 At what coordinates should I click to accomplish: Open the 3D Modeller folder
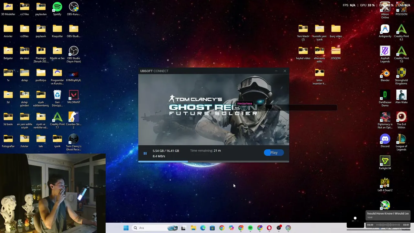click(8, 9)
